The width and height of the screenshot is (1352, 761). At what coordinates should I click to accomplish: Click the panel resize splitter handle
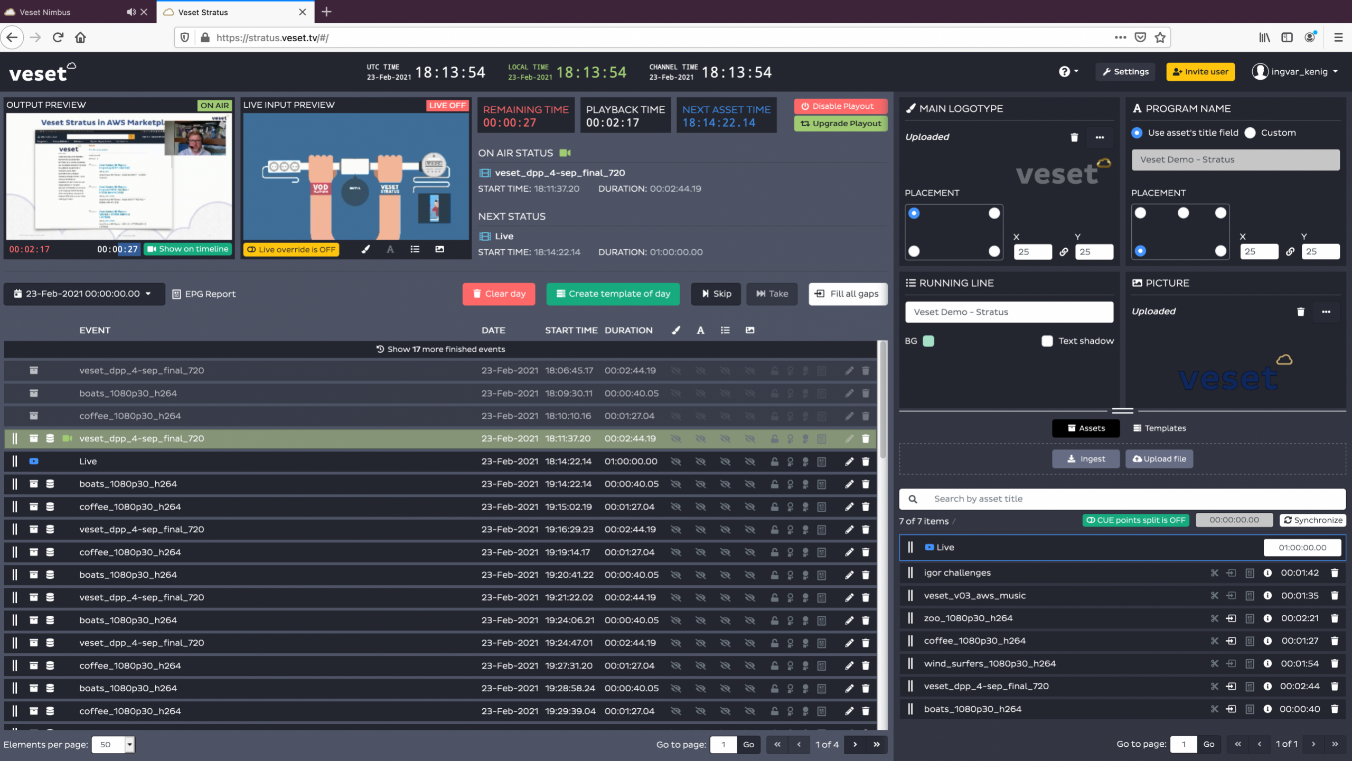pyautogui.click(x=1122, y=411)
